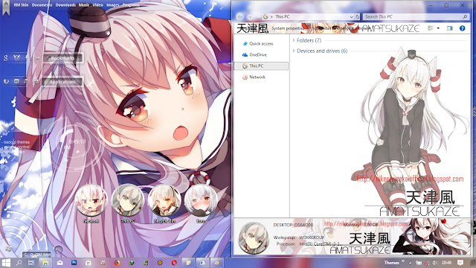Click the Google bookmark icon on desktop
476x268 pixels.
tap(6, 58)
